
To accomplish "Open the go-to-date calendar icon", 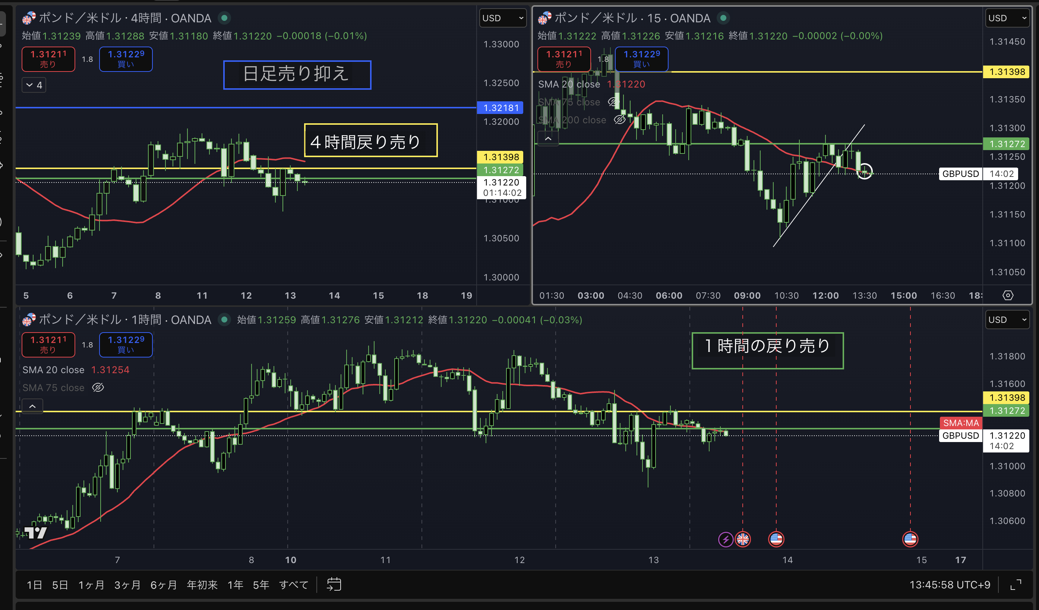I will [334, 584].
